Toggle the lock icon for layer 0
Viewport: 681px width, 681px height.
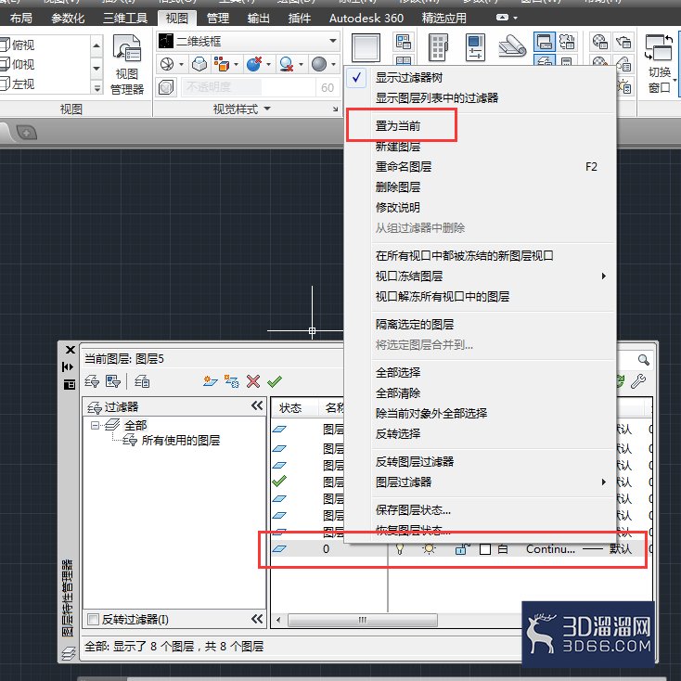click(462, 549)
